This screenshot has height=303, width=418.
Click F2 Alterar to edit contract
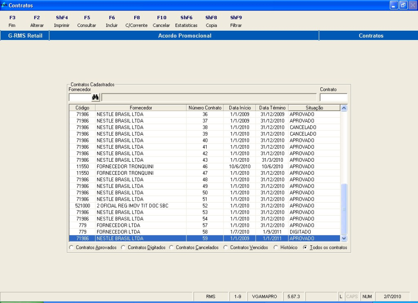(37, 21)
